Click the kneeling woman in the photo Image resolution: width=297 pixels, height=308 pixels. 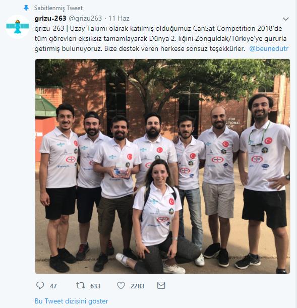pyautogui.click(x=158, y=217)
